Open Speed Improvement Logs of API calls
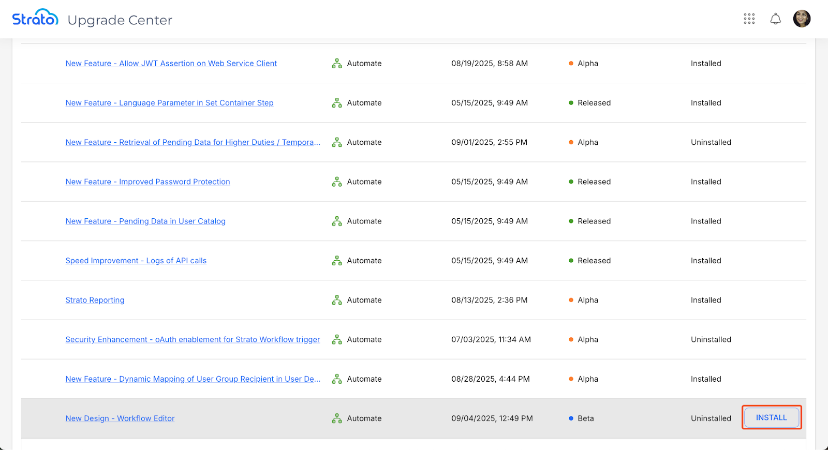Viewport: 828px width, 450px height. pyautogui.click(x=136, y=261)
